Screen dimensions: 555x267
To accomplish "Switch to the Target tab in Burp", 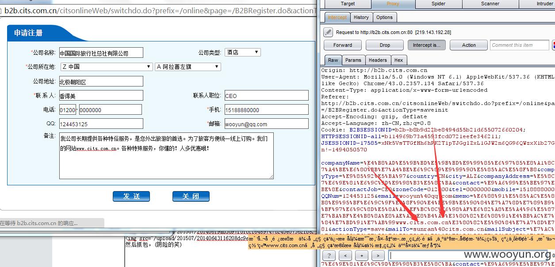I will click(348, 4).
